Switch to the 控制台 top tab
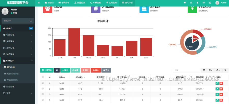 [49, 3]
